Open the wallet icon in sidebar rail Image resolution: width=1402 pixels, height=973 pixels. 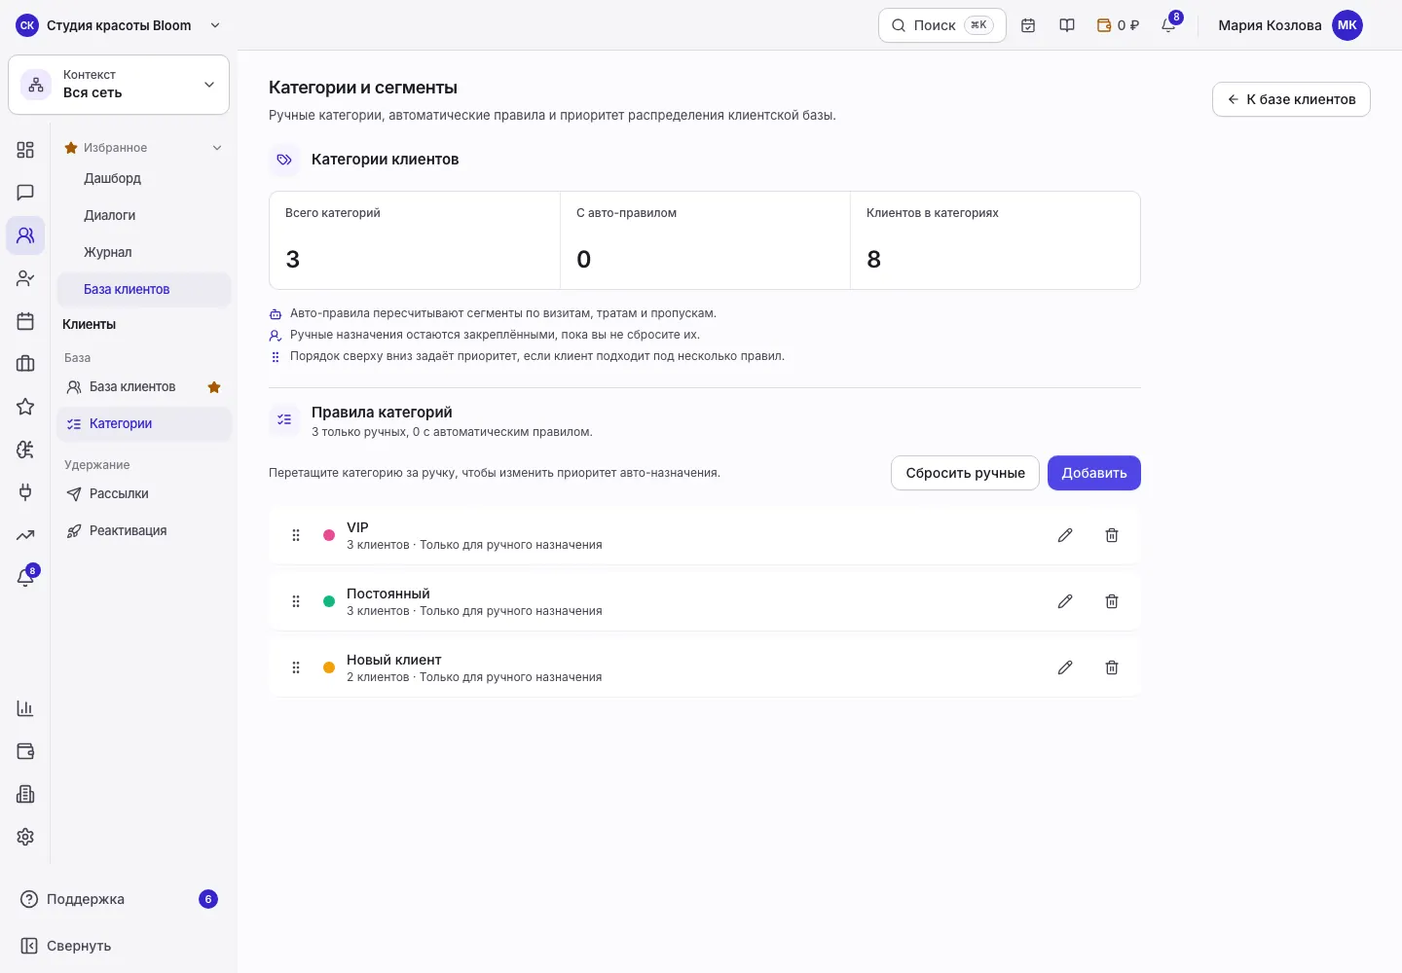(25, 751)
